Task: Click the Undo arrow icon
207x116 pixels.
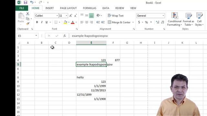Action: pyautogui.click(x=32, y=2)
